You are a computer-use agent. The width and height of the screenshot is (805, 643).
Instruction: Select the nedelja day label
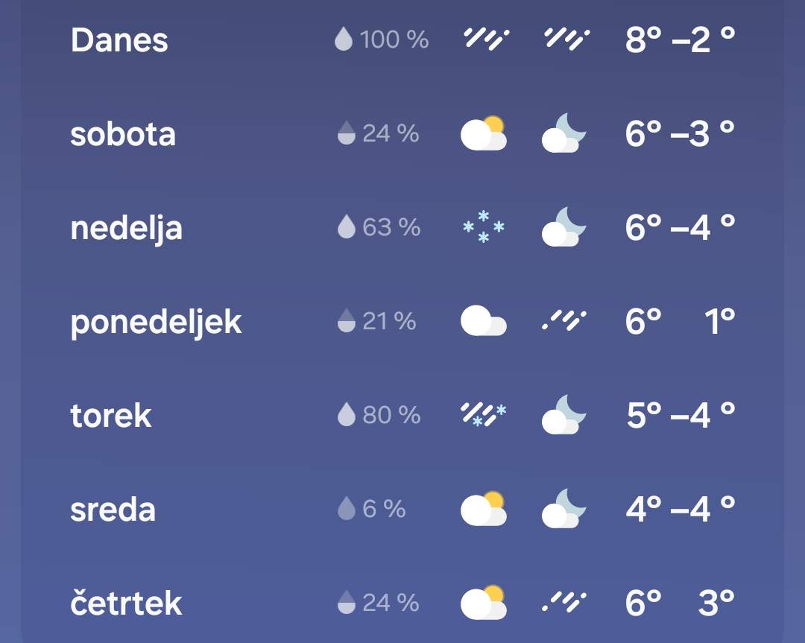pos(126,228)
